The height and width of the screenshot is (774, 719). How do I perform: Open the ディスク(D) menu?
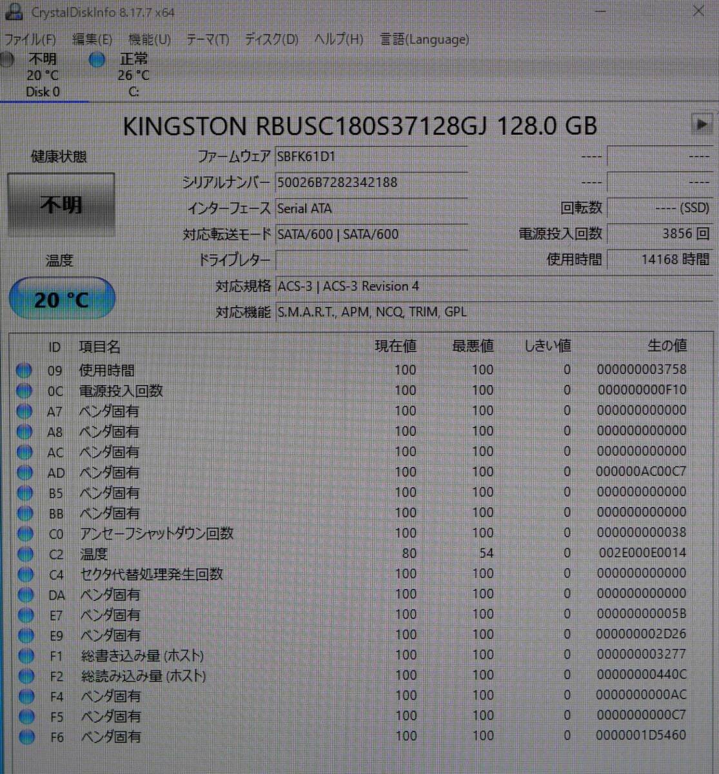(271, 39)
